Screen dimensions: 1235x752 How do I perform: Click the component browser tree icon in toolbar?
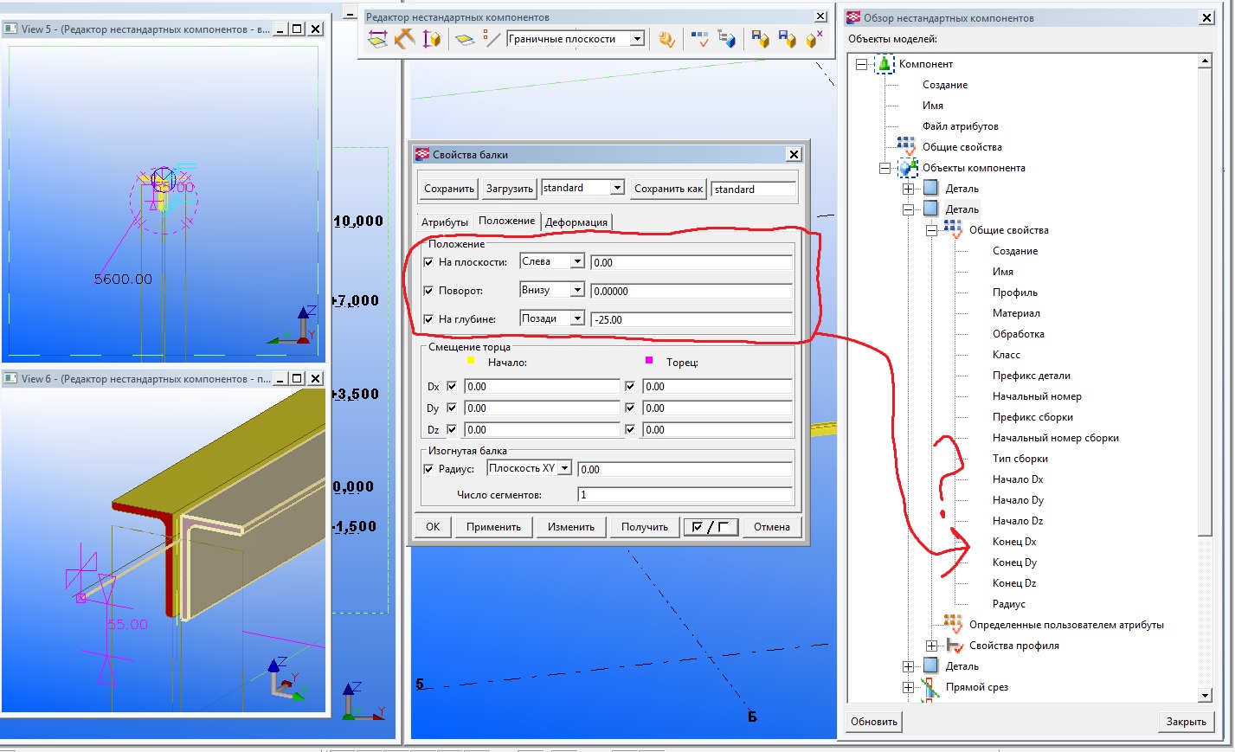726,39
